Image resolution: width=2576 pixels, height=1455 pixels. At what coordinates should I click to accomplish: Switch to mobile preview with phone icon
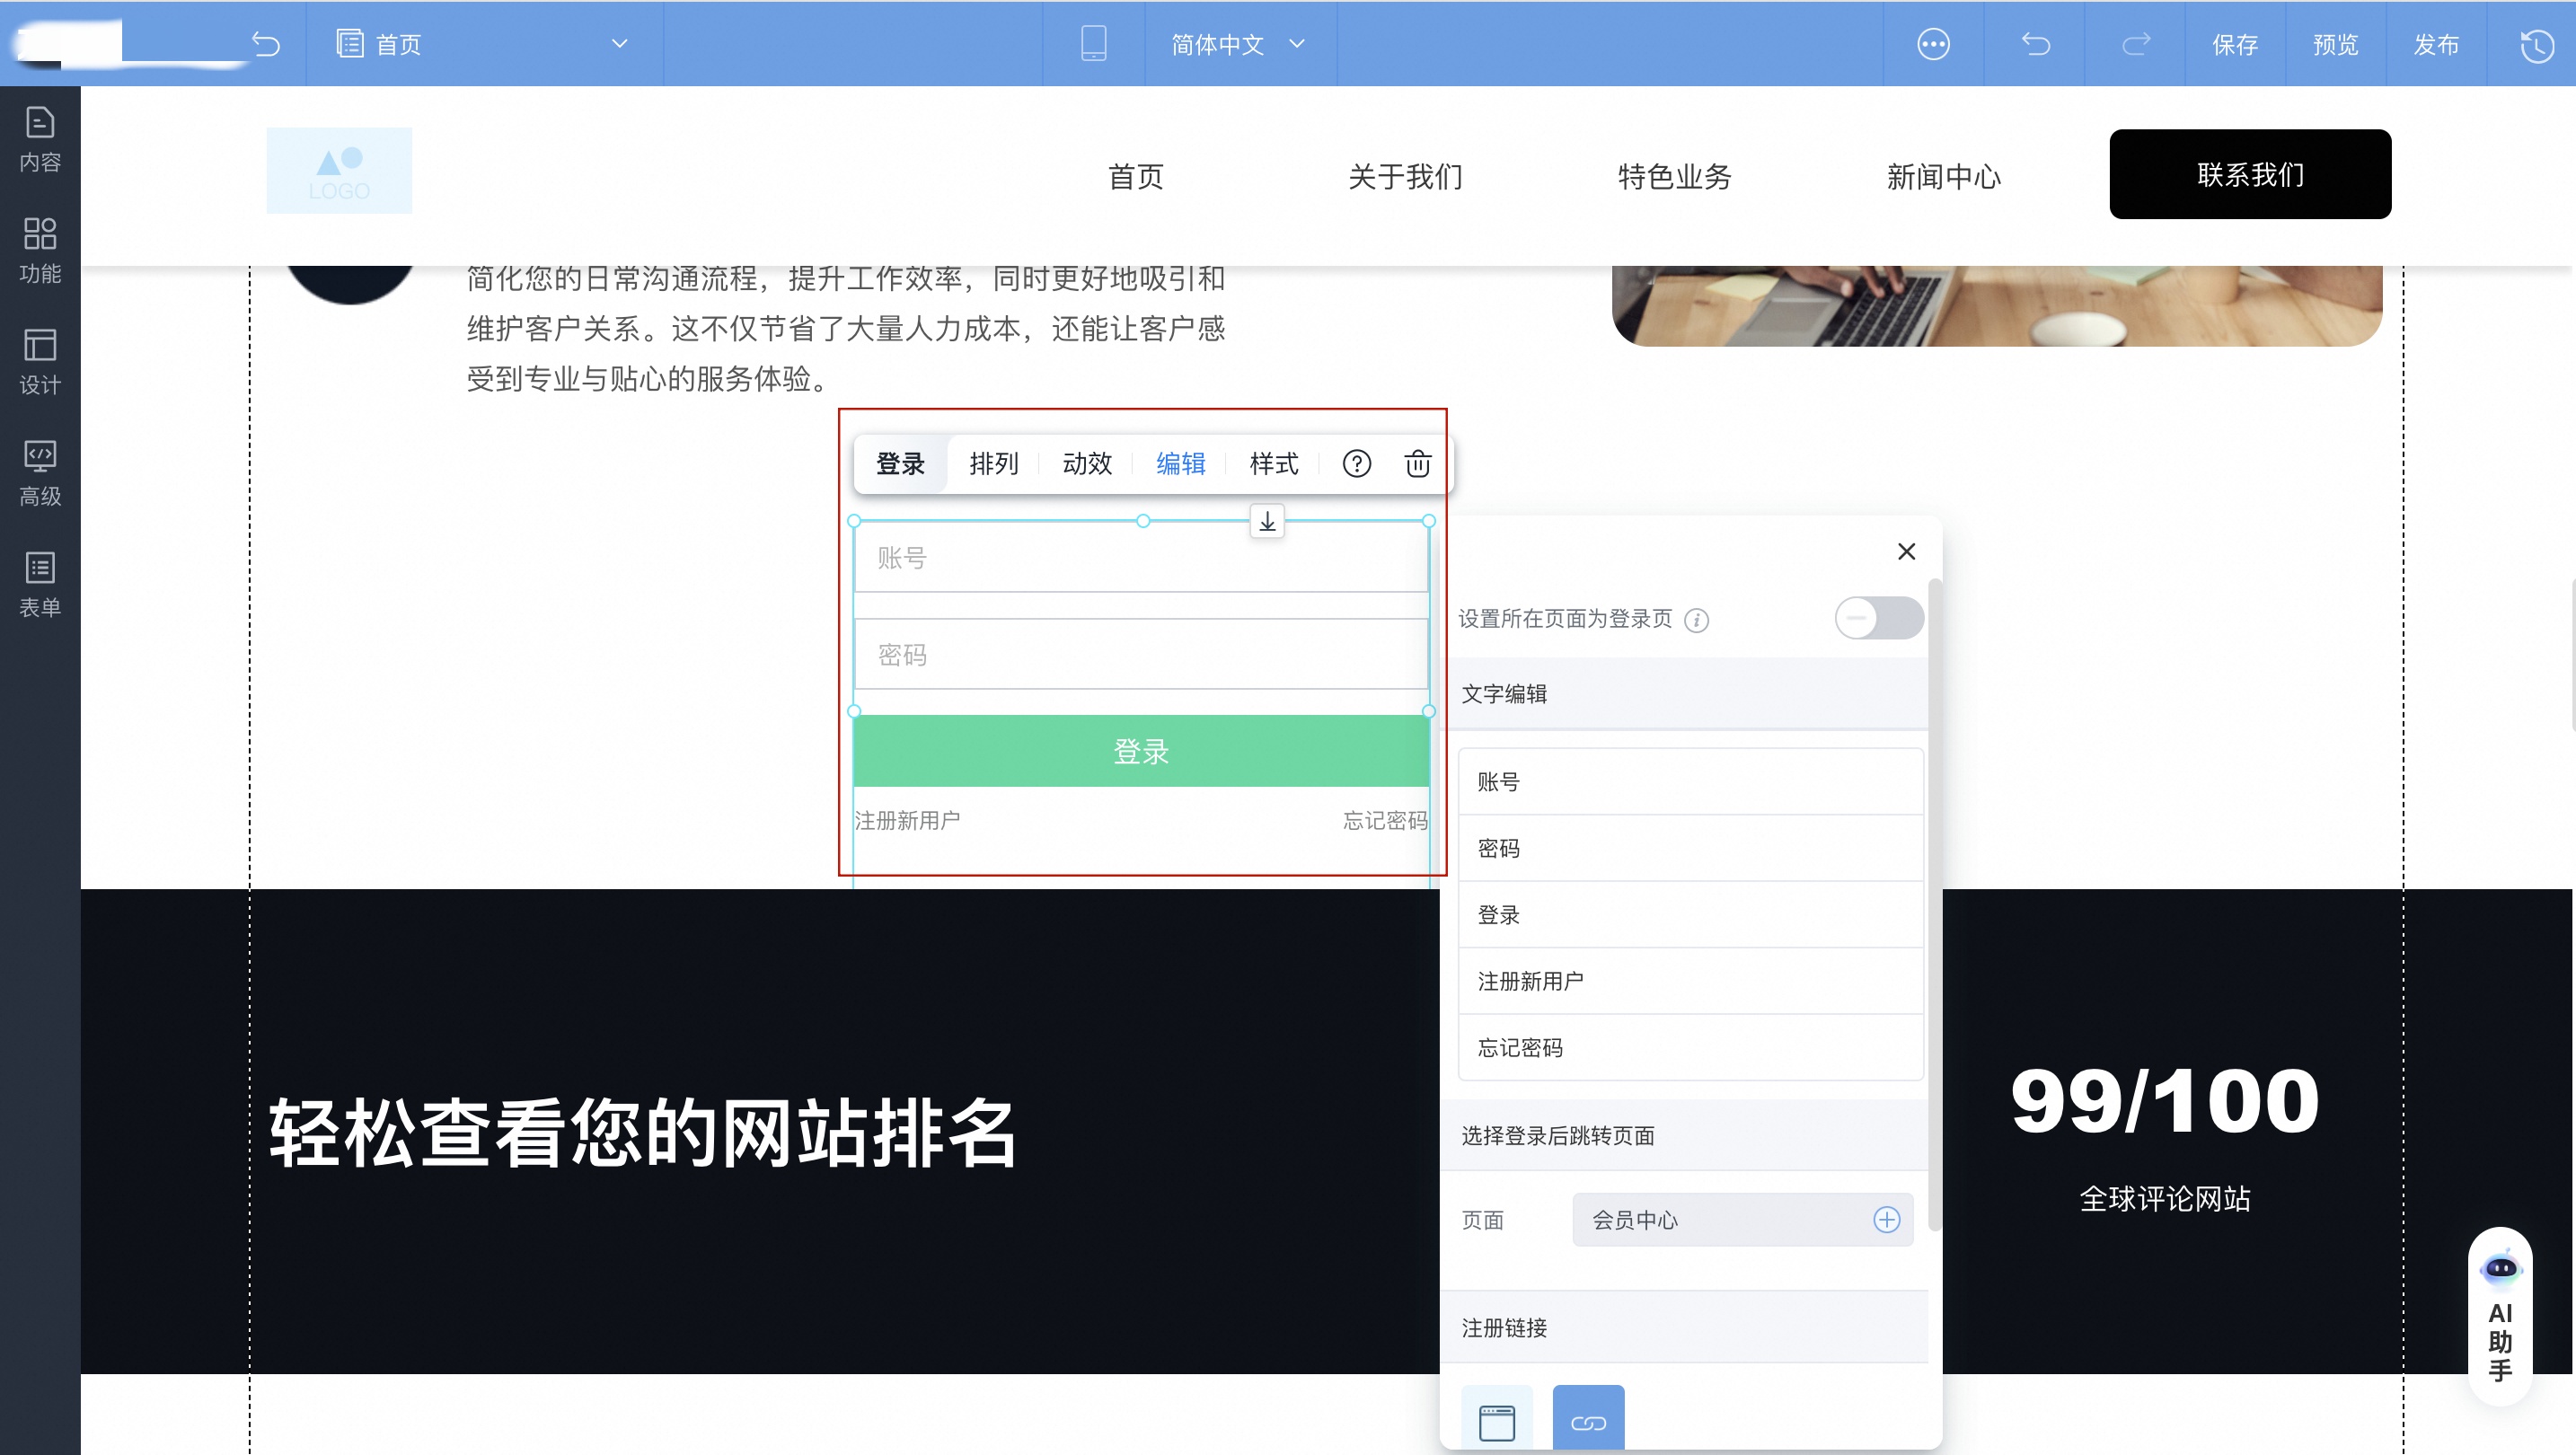tap(1093, 44)
